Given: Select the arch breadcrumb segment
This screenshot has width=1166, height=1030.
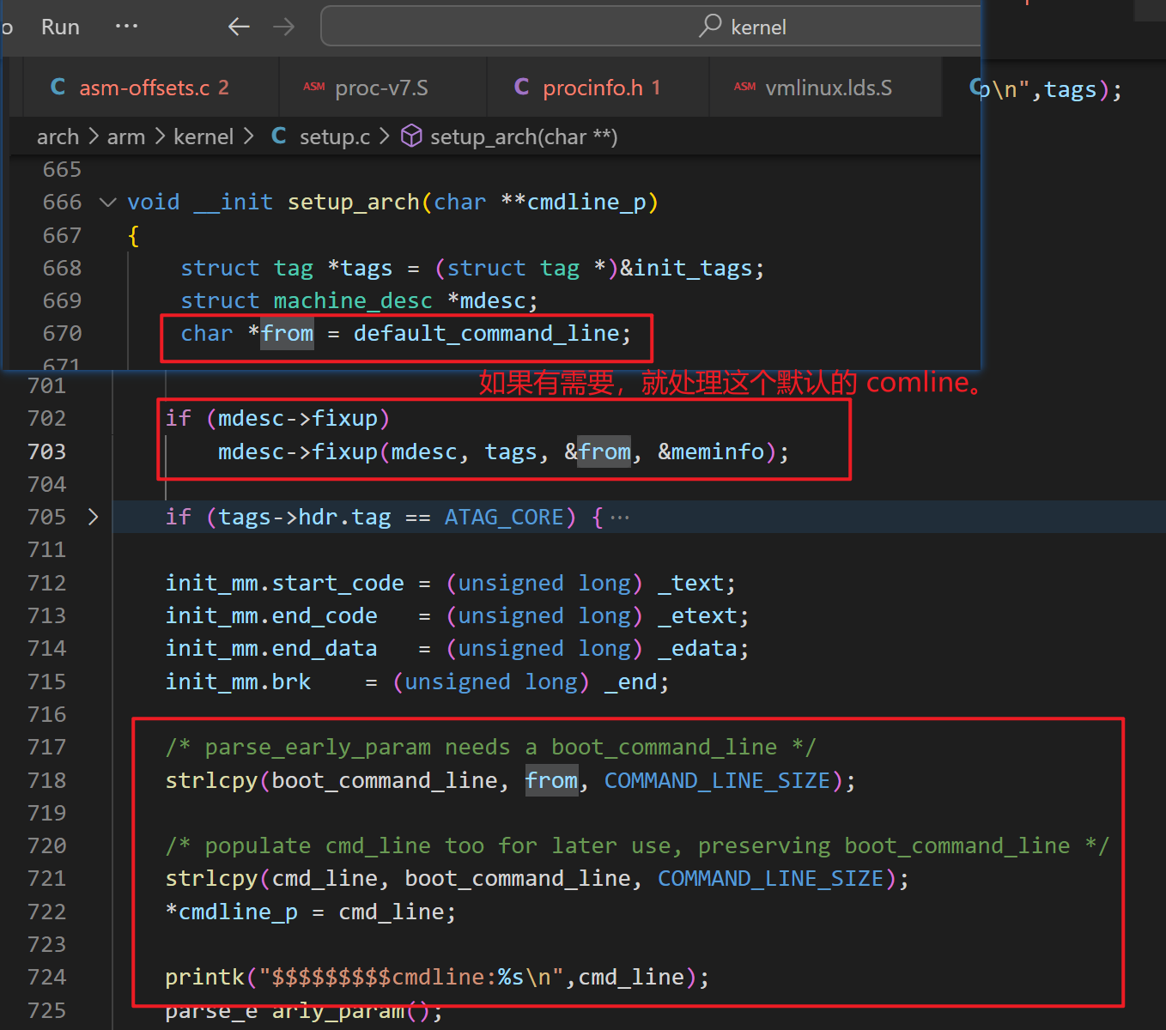Looking at the screenshot, I should coord(58,136).
